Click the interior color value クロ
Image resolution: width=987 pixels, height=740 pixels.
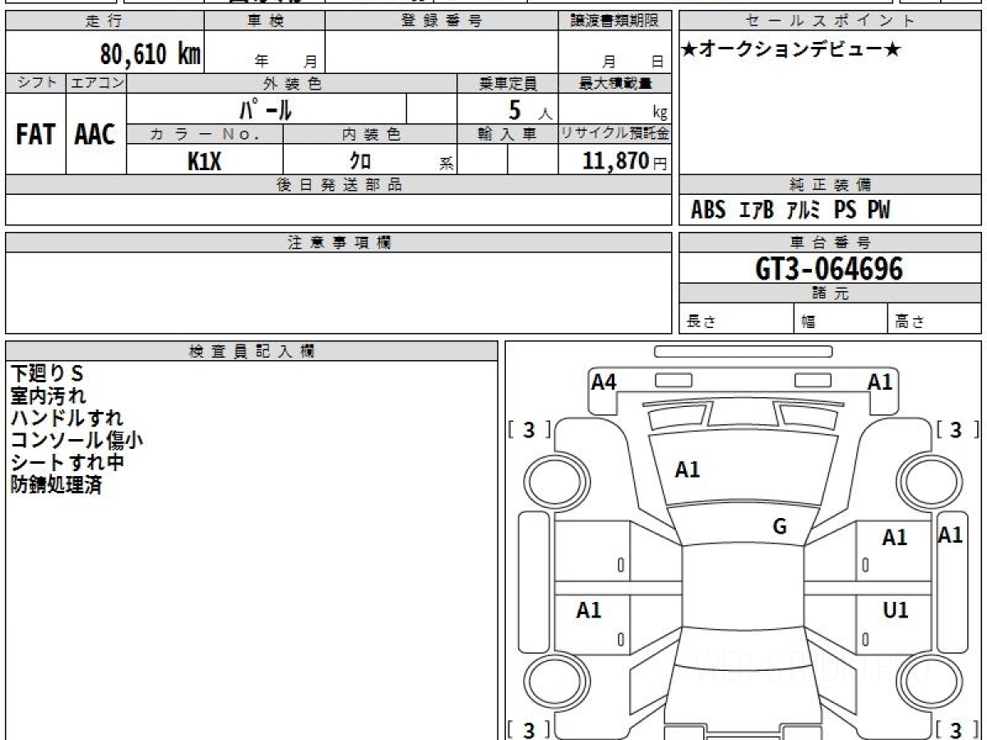(x=360, y=161)
